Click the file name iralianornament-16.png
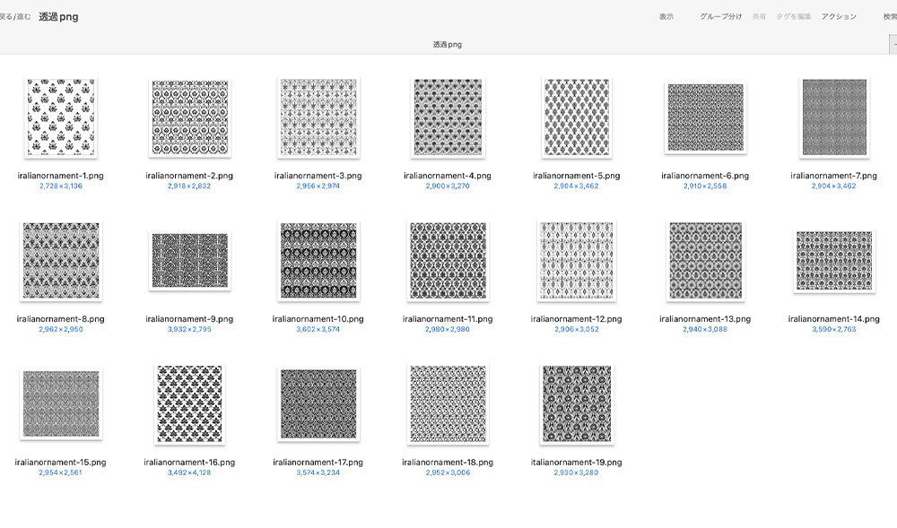 tap(189, 463)
